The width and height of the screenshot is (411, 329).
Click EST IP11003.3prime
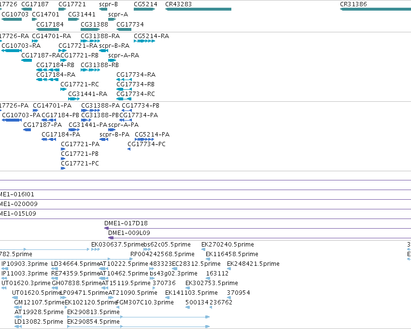tap(4, 278)
